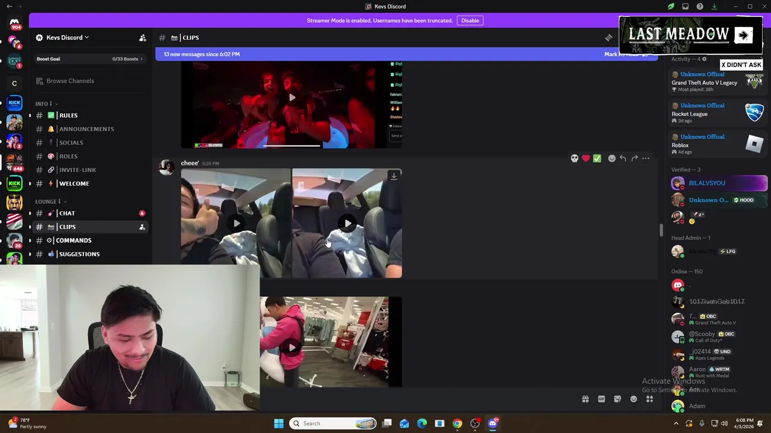Image resolution: width=771 pixels, height=433 pixels.
Task: Open the Grand Theft Auto V Legacy activity
Action: (x=718, y=82)
